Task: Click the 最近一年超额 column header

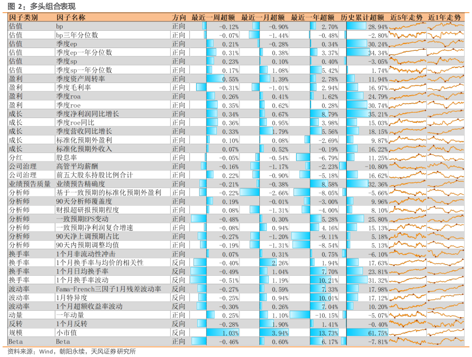Action: [313, 17]
